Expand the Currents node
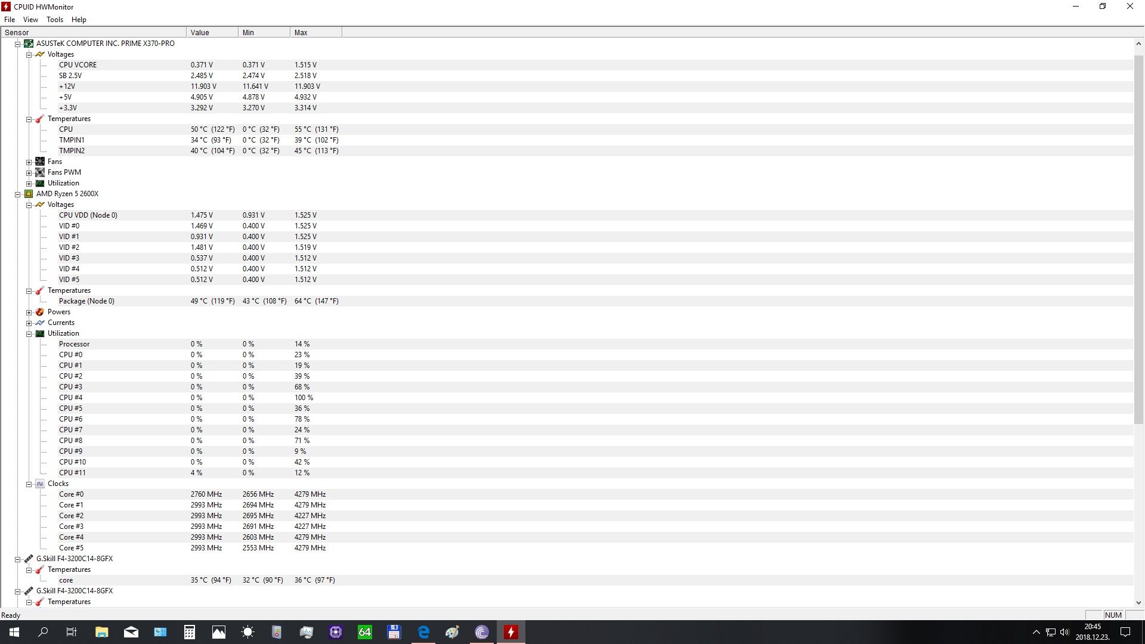1145x644 pixels. [x=29, y=323]
